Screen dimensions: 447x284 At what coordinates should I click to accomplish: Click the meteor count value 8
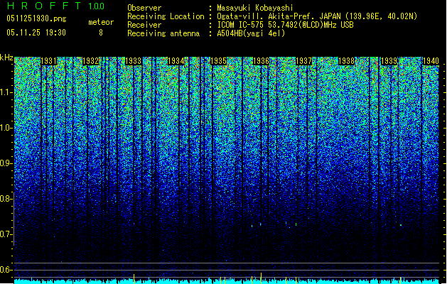(x=101, y=33)
